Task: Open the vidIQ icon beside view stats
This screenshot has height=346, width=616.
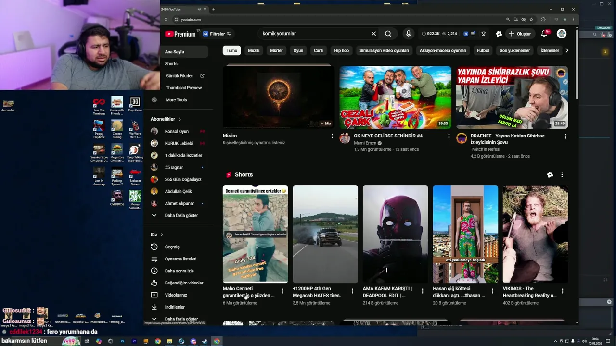Action: [466, 34]
